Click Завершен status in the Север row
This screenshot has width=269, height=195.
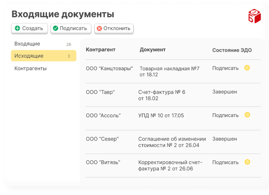coord(224,139)
